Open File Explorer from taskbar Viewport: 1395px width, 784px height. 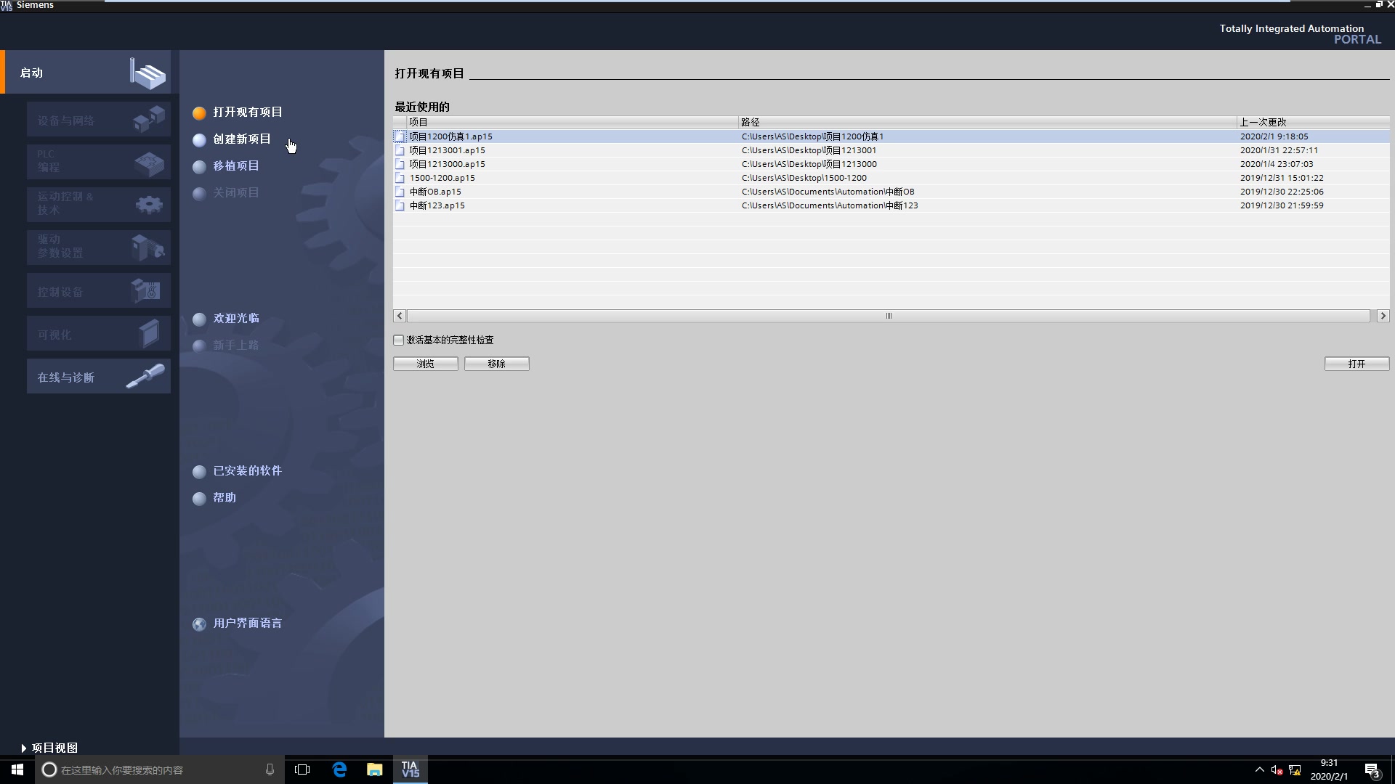[374, 769]
